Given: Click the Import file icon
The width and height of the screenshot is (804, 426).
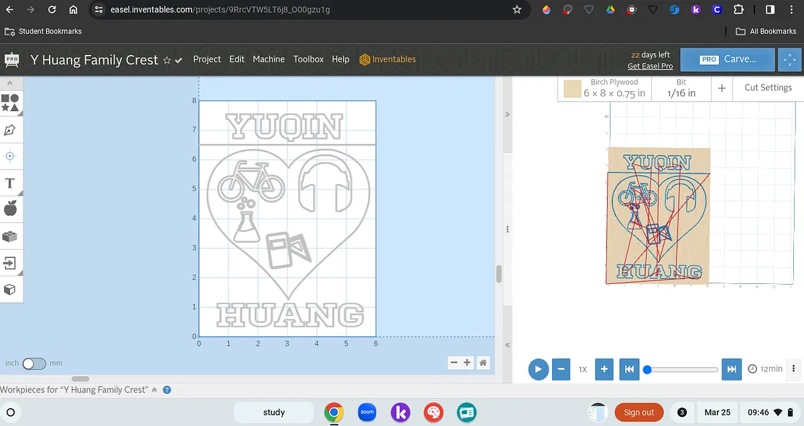Looking at the screenshot, I should tap(10, 263).
